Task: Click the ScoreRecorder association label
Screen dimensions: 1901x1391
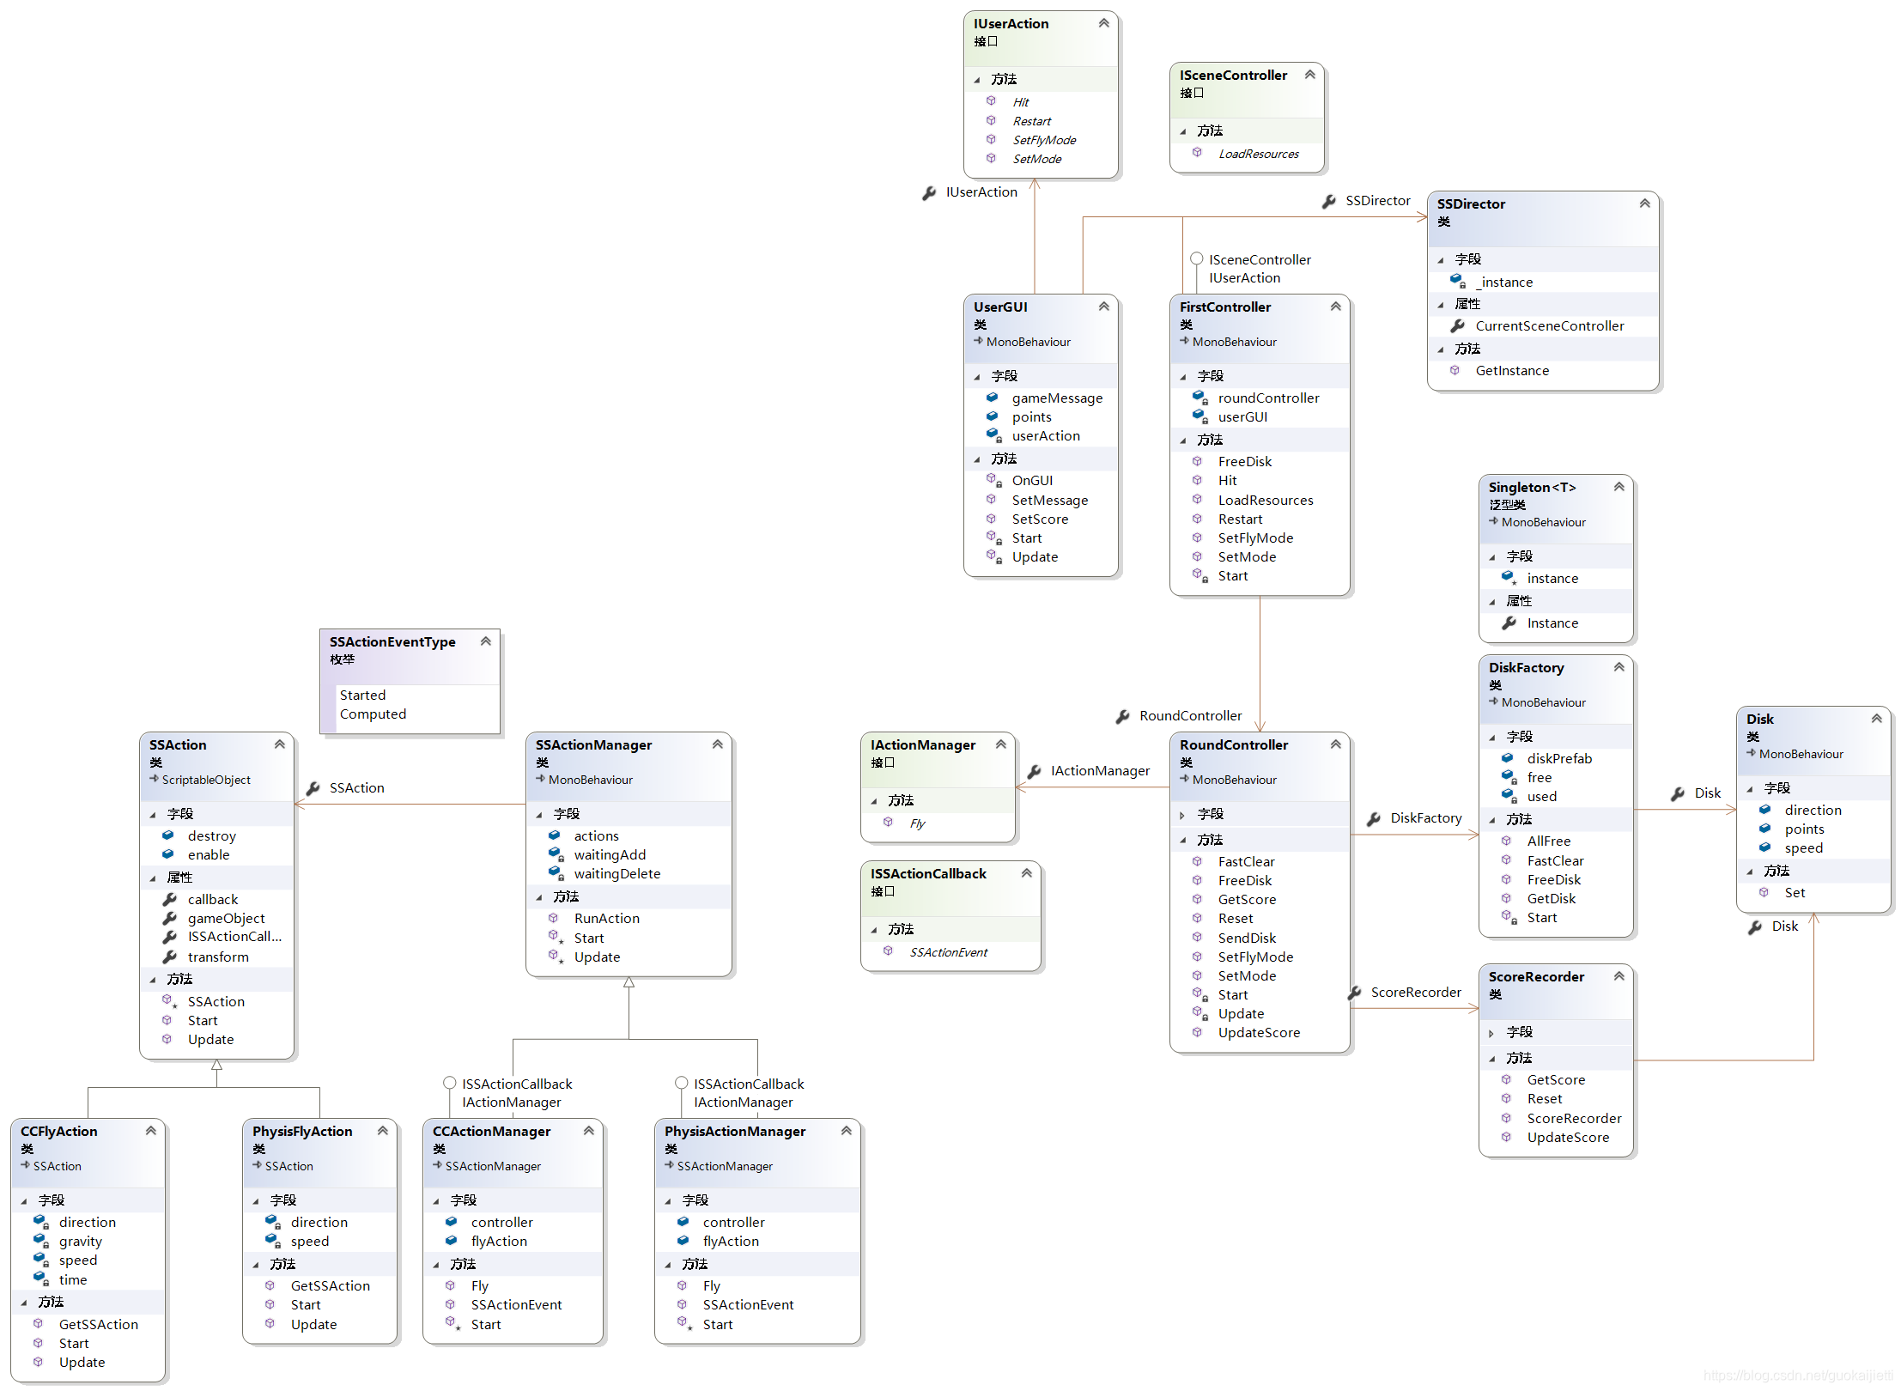Action: (1415, 993)
